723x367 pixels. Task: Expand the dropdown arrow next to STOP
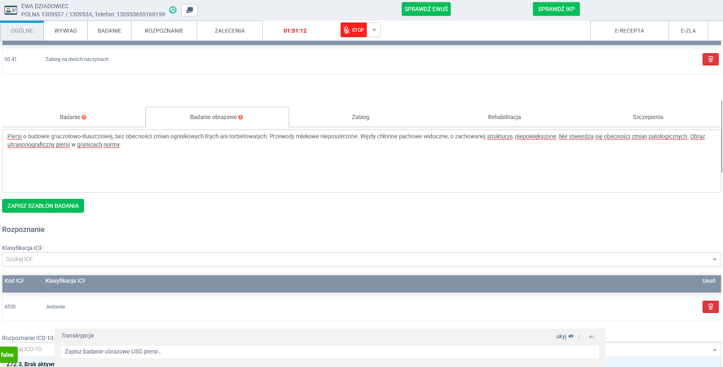(x=374, y=30)
